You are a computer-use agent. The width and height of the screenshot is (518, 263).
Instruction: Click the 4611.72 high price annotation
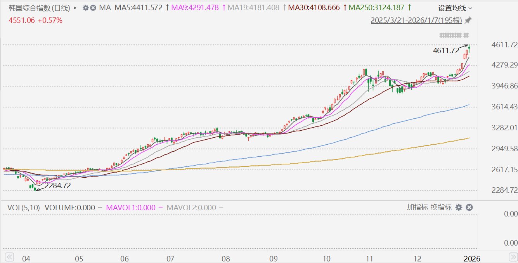tap(446, 50)
